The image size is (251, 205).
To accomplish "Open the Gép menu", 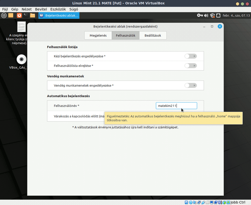I will (15, 9).
